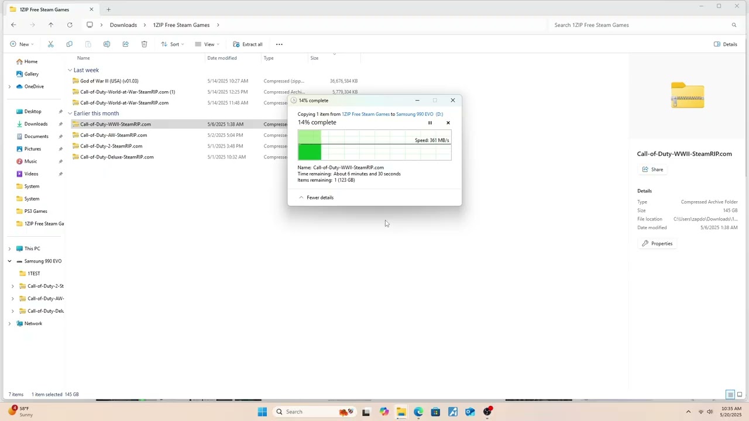Pause the file copy operation

tap(430, 123)
